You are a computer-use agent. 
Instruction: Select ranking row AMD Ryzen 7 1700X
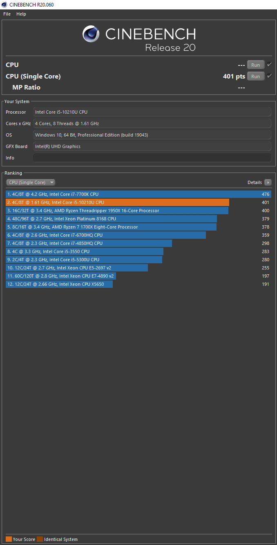point(138,227)
